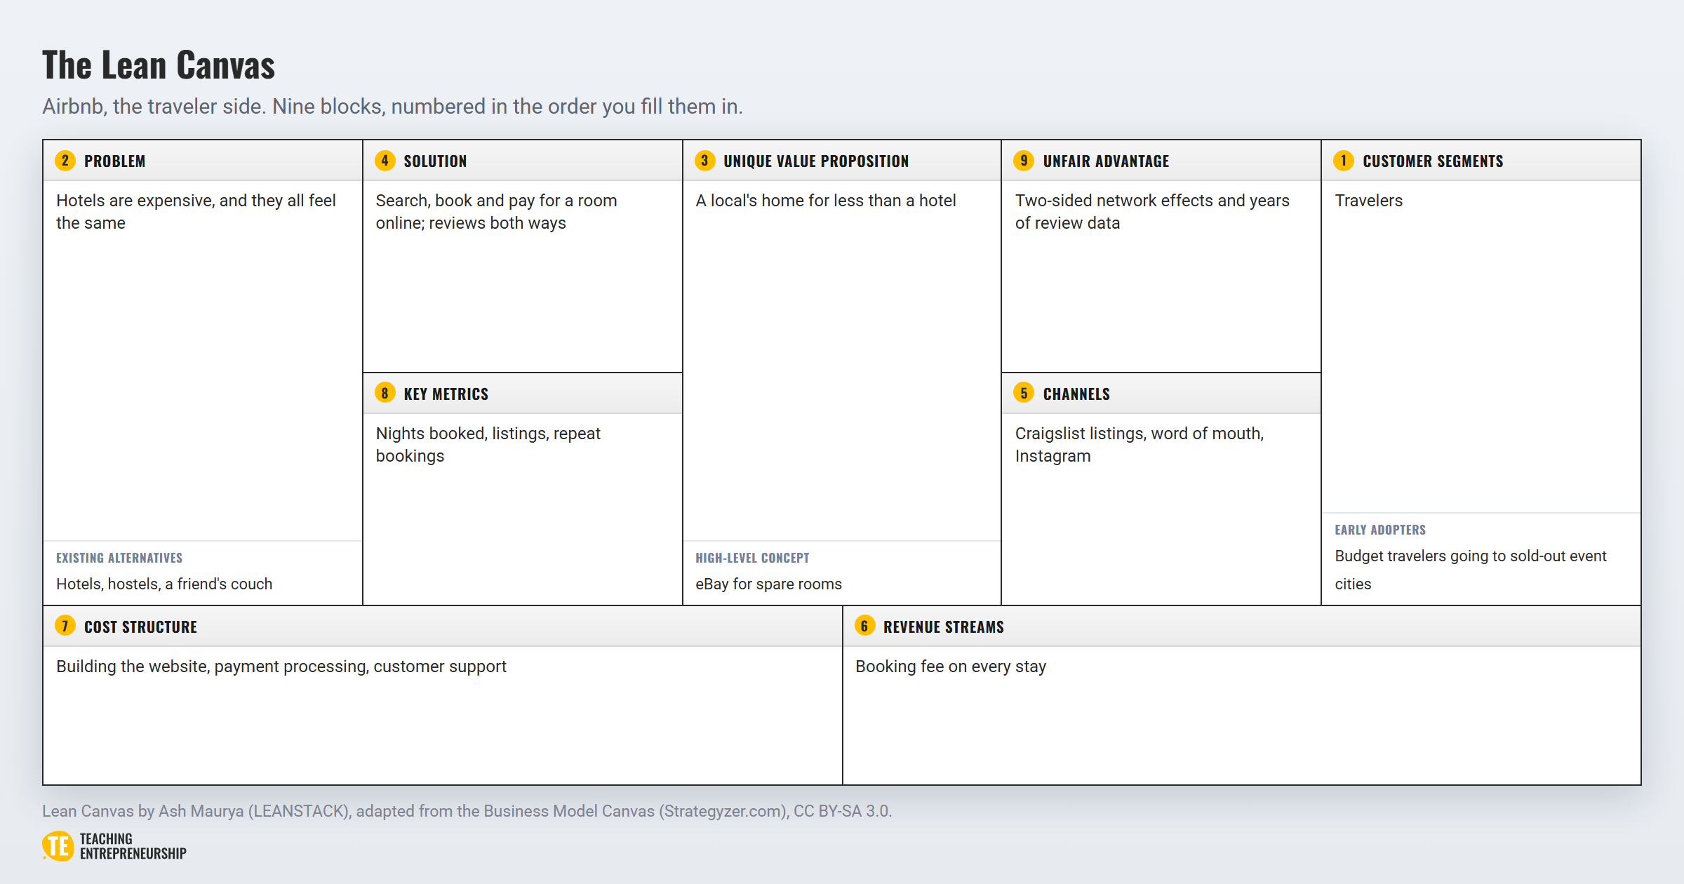Click the HIGH-LEVEL CONCEPT sublabel
1684x884 pixels.
tap(752, 558)
